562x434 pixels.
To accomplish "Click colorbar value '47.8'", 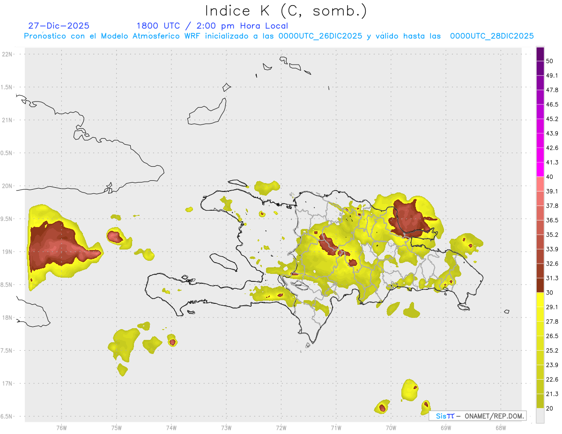I will click(x=552, y=90).
